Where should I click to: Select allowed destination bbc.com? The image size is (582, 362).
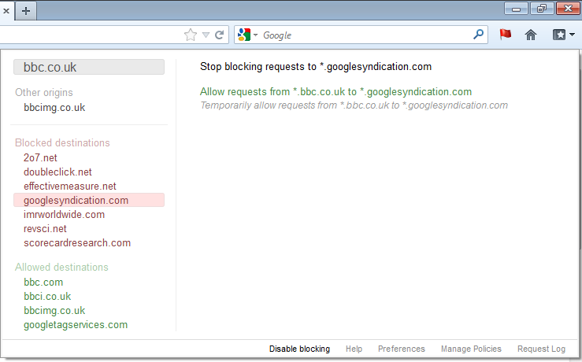[43, 282]
